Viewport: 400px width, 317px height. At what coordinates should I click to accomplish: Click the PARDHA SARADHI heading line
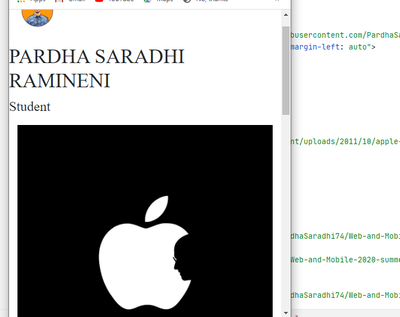(97, 56)
